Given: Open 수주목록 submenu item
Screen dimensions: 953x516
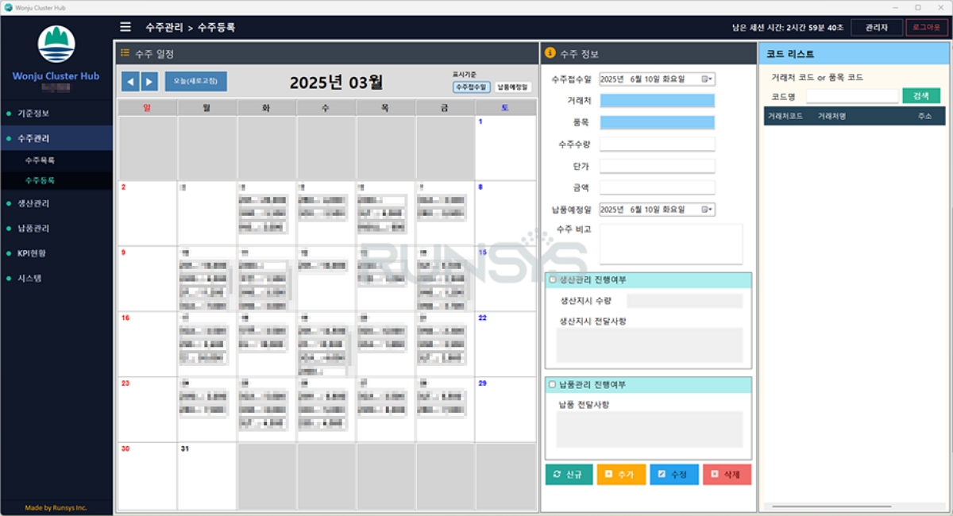Looking at the screenshot, I should tap(56, 160).
